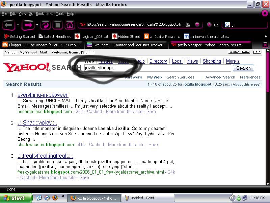
Task: Open the everything-in-between result
Action: tap(43, 95)
